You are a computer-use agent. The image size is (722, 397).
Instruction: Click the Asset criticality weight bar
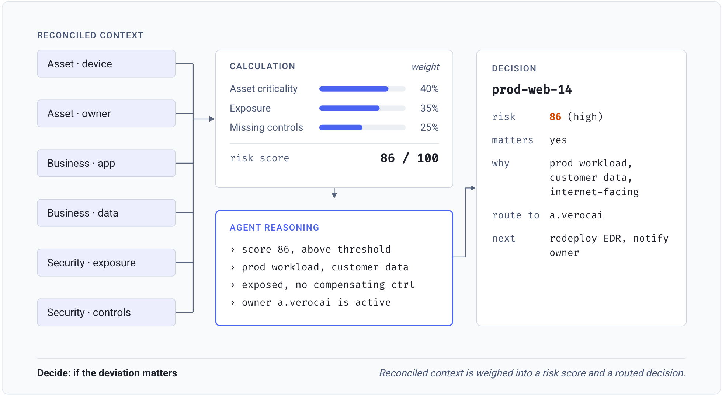362,89
